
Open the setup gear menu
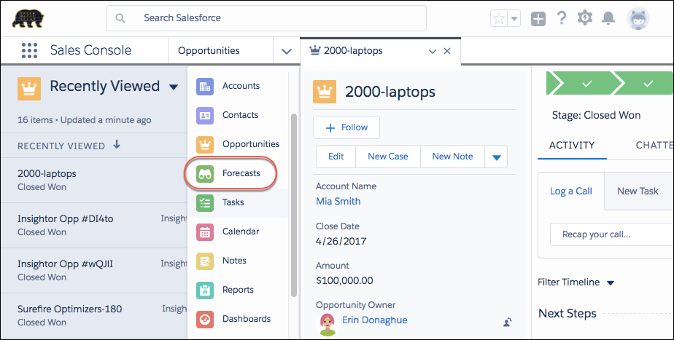click(584, 18)
